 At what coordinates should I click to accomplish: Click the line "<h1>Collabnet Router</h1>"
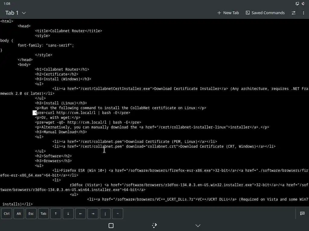(62, 69)
